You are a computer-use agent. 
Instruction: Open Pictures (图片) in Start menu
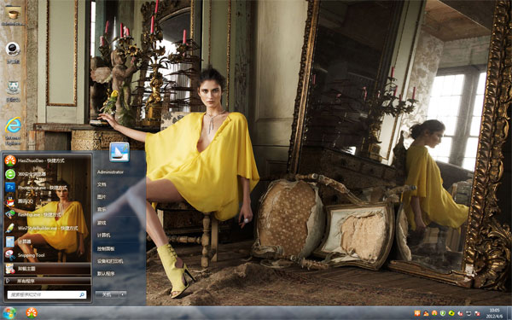click(x=102, y=197)
